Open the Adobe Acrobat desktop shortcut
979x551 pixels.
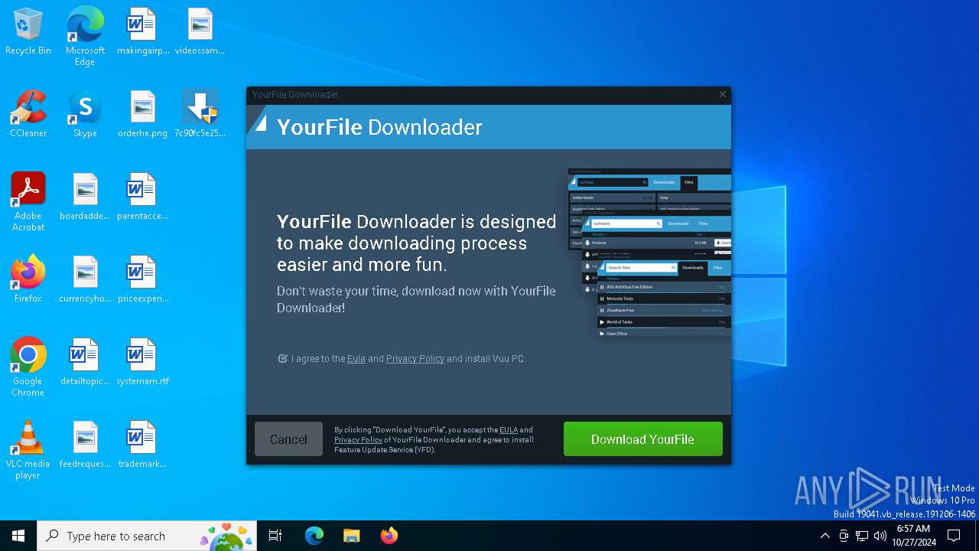pos(28,202)
